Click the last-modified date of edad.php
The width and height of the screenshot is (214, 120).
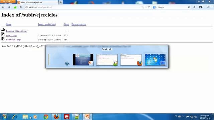coord(49,35)
